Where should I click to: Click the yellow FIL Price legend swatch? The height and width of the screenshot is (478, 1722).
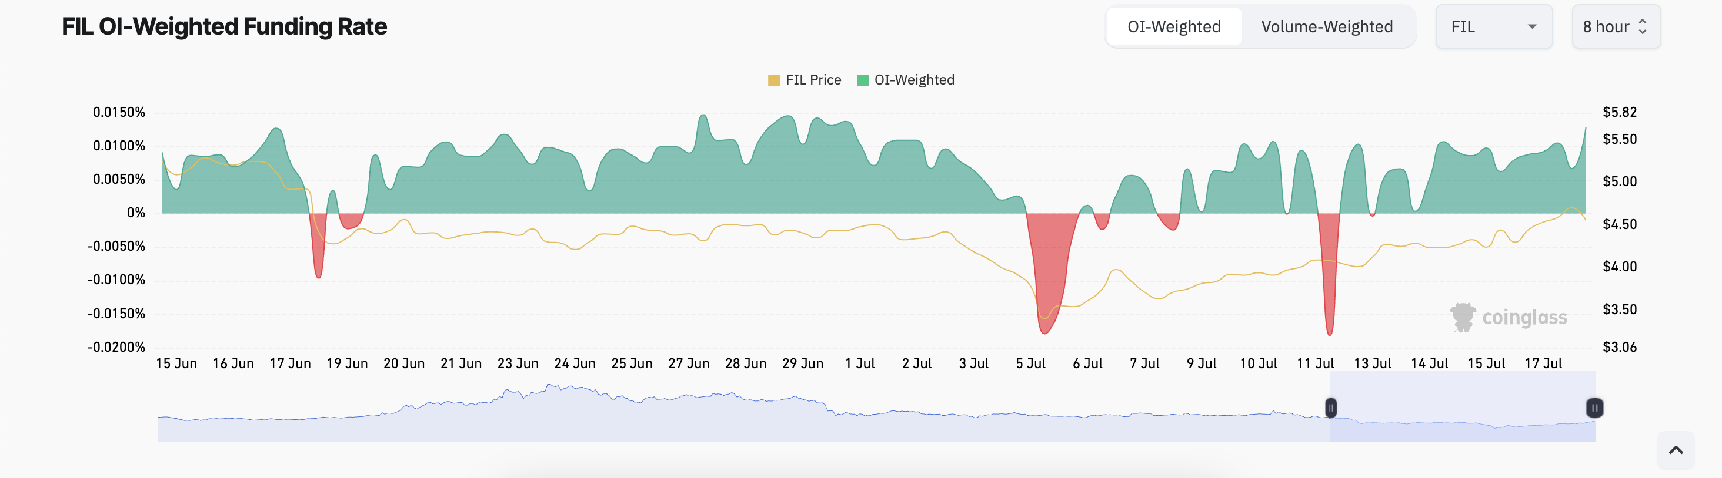pos(773,80)
